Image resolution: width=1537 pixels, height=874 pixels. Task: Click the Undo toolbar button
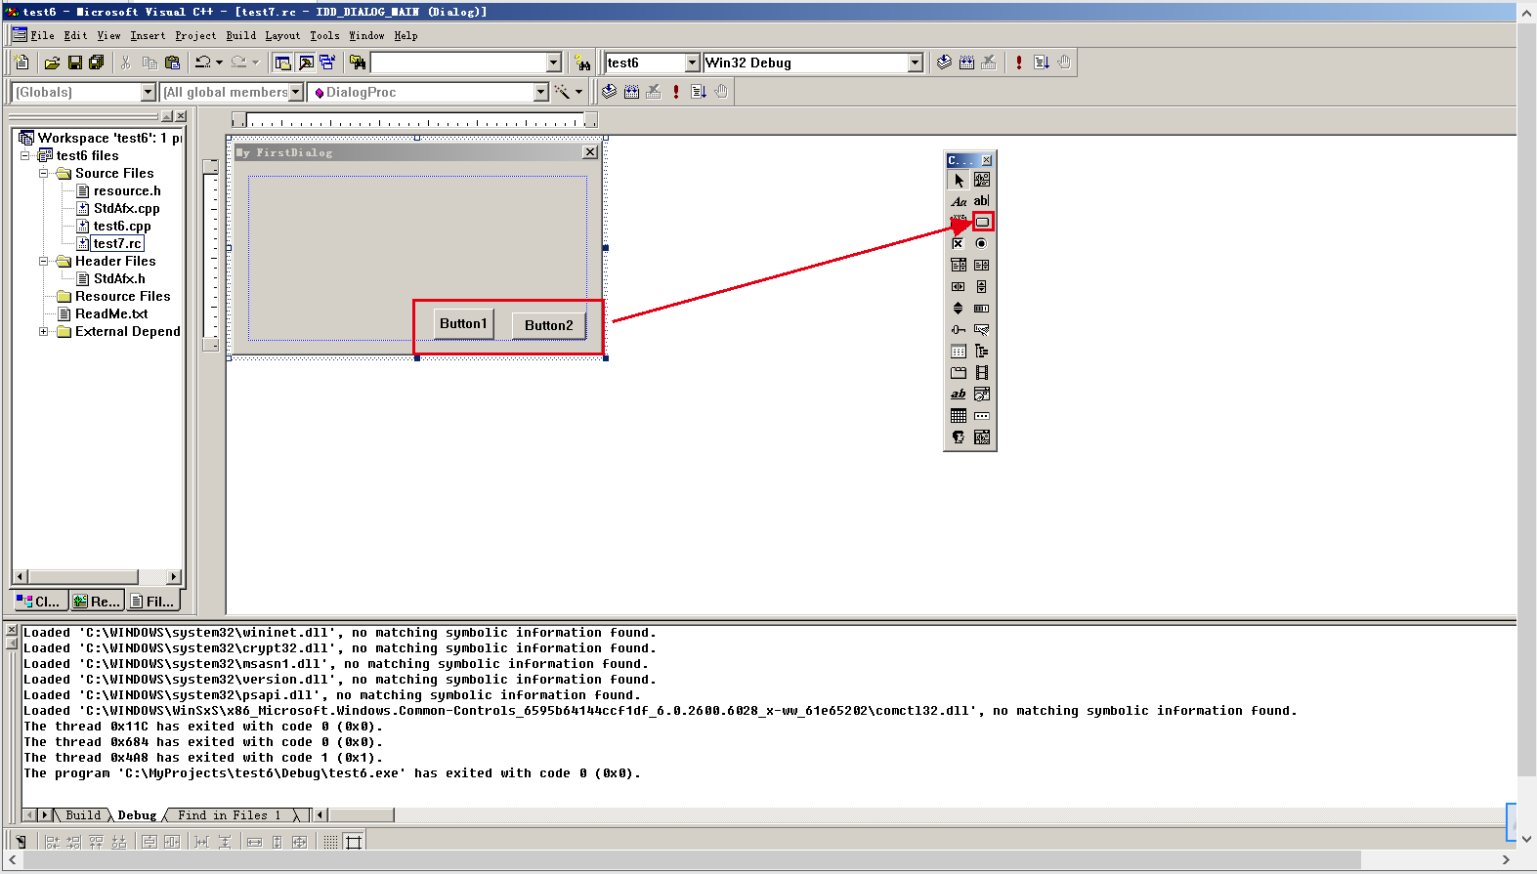[x=202, y=62]
